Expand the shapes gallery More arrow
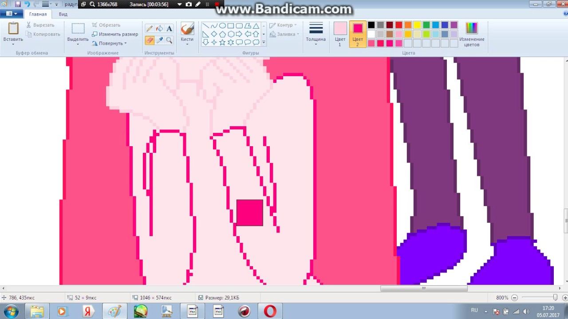 point(264,43)
